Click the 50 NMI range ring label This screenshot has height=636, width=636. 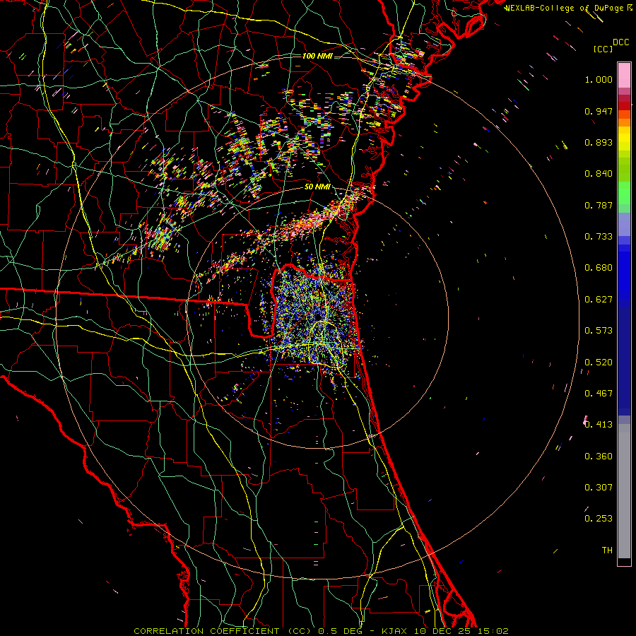point(317,187)
